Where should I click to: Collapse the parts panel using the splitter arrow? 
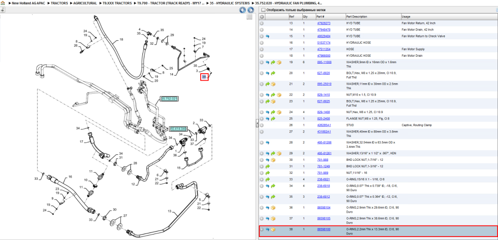[257, 124]
